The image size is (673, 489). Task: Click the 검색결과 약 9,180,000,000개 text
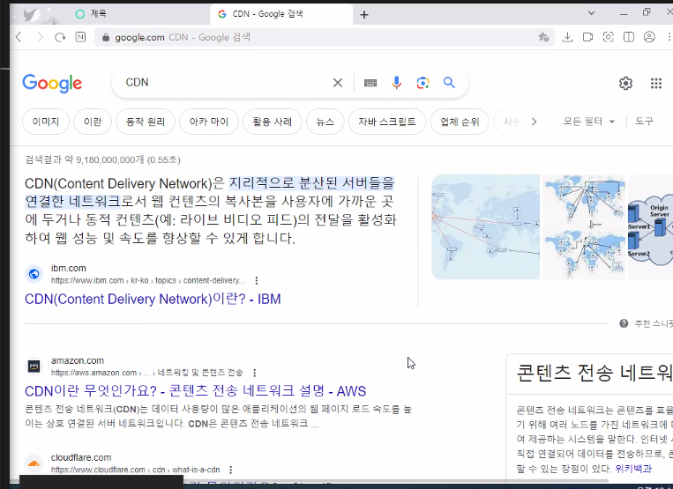click(x=102, y=159)
